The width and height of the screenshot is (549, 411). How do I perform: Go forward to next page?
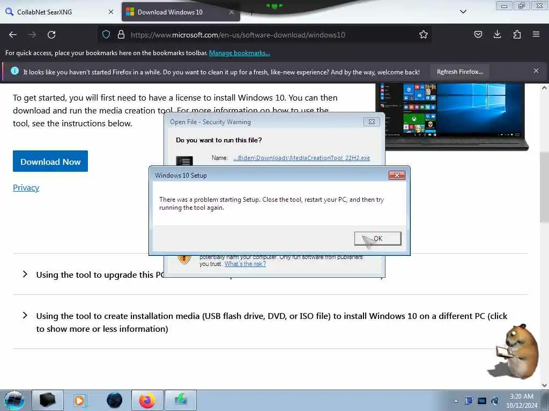pos(32,35)
